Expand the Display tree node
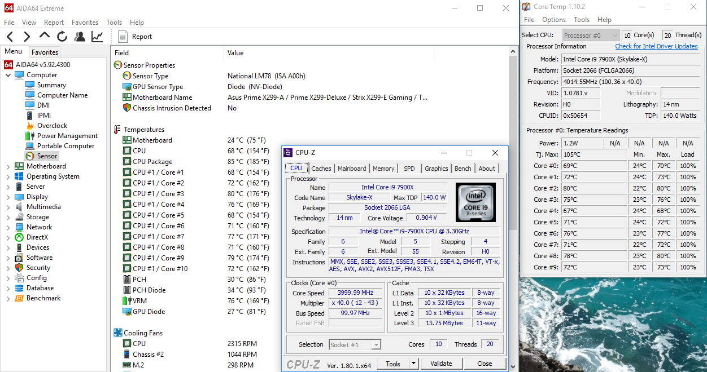 (8, 197)
